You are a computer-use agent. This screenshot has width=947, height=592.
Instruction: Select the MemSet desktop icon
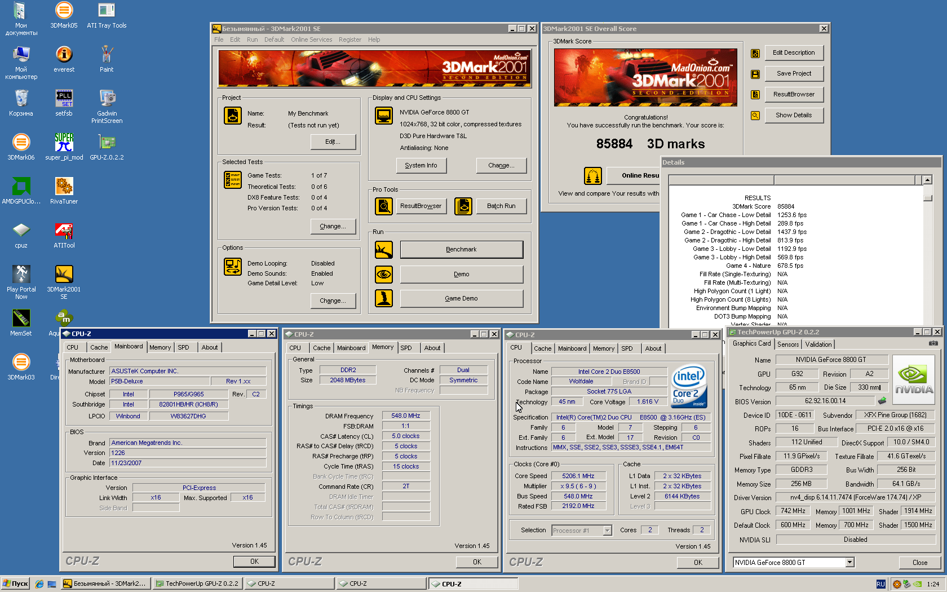(21, 323)
